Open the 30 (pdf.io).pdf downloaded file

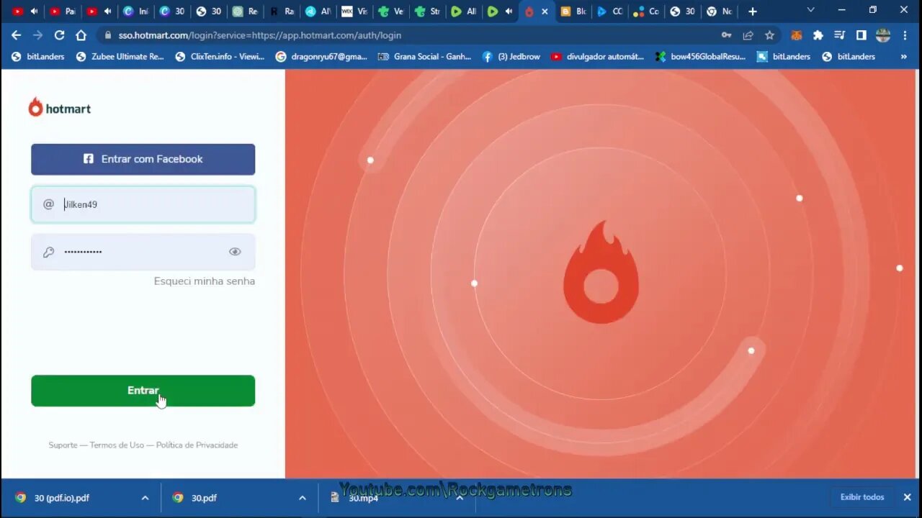61,498
